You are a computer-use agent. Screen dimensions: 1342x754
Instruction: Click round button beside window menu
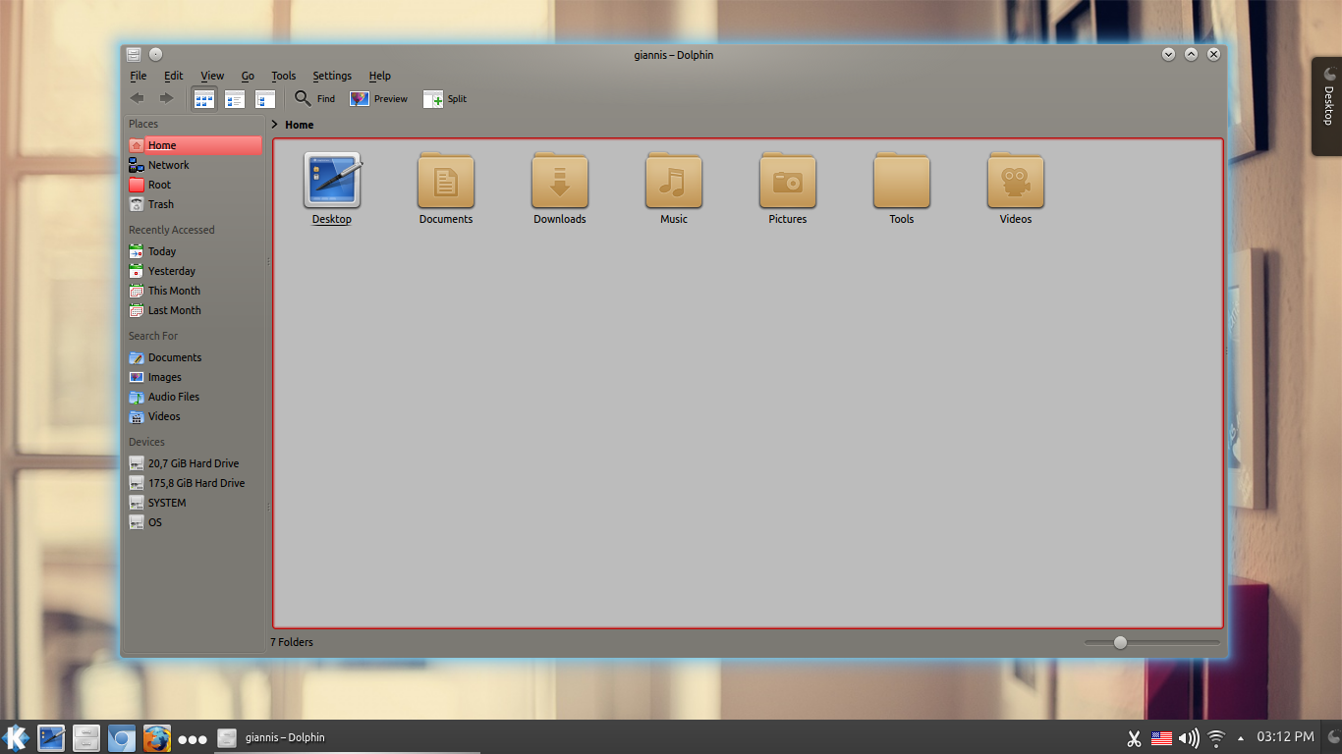155,55
